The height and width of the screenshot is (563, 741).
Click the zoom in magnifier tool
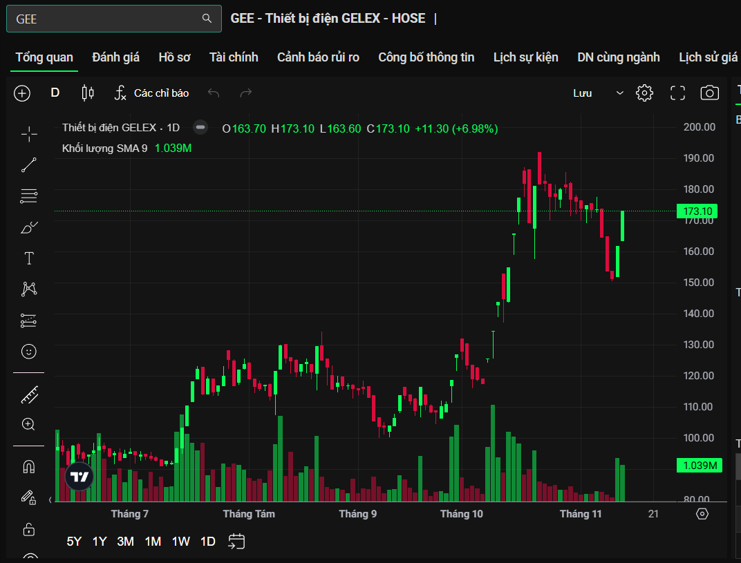[x=29, y=424]
